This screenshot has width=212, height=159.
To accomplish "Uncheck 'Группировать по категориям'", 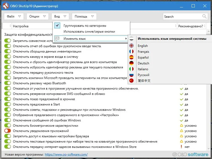I will point(58,26).
